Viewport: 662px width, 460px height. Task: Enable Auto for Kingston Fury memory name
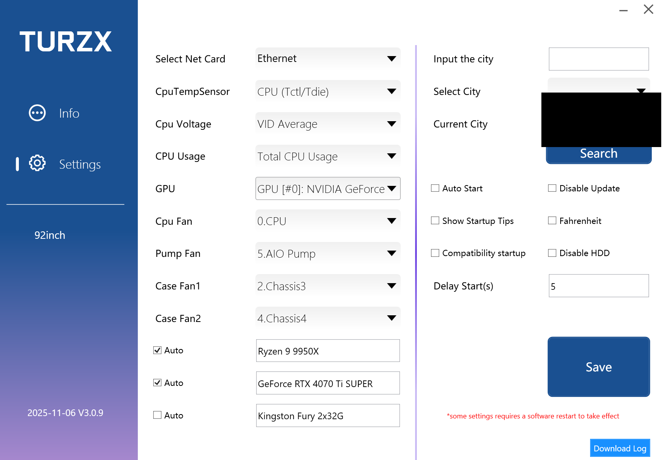pos(158,415)
